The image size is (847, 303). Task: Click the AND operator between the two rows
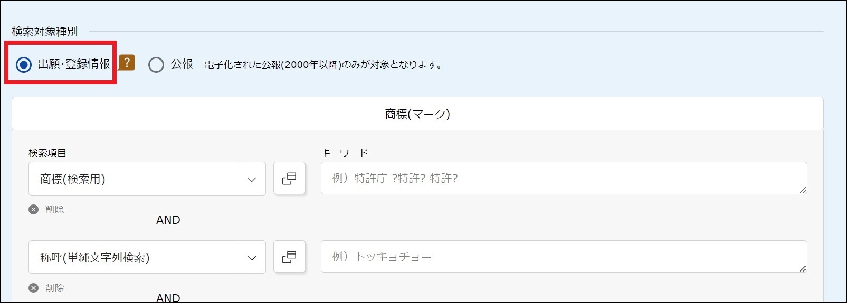click(168, 220)
